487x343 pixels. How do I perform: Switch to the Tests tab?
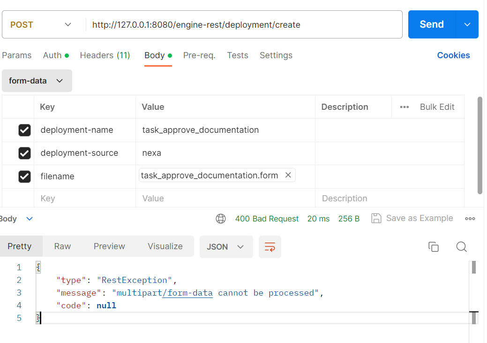click(237, 55)
